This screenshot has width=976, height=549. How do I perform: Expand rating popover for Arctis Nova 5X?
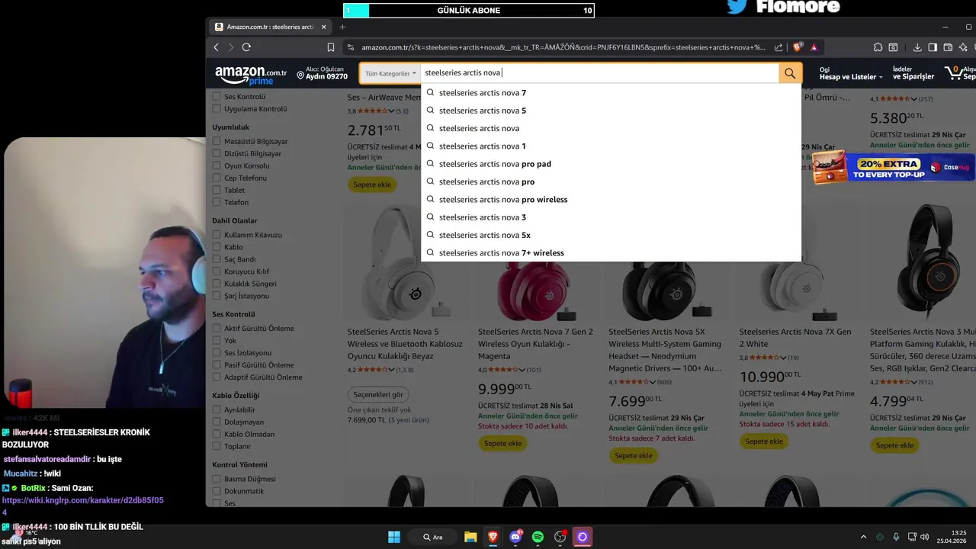pyautogui.click(x=652, y=382)
